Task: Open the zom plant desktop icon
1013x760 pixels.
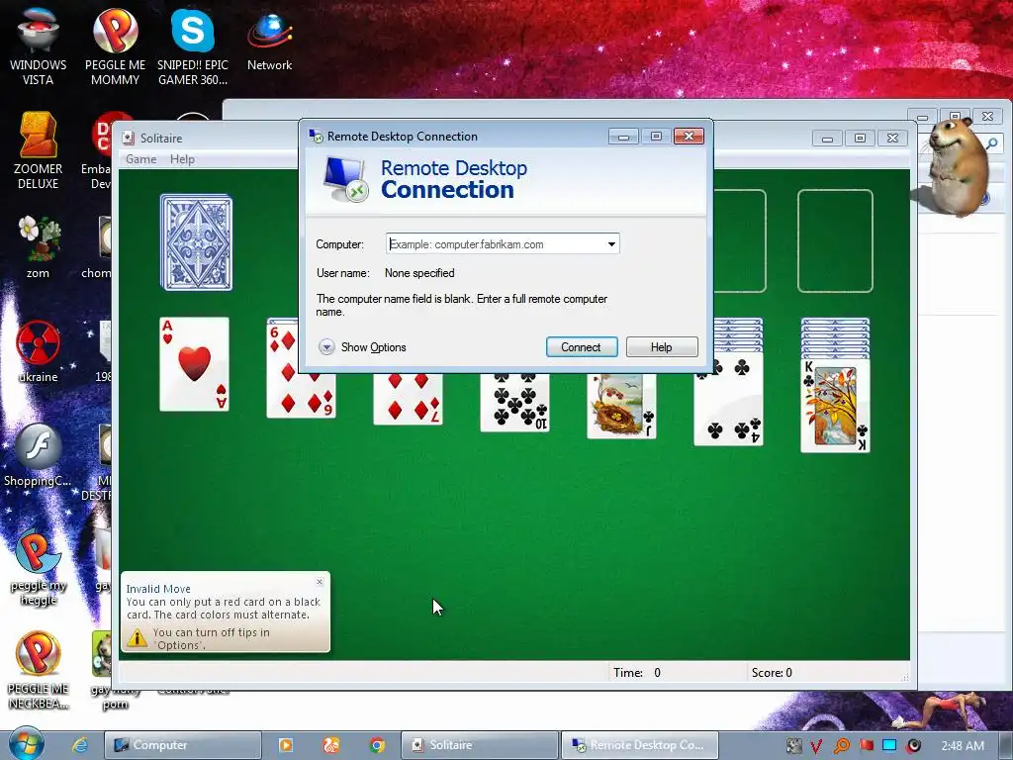Action: [38, 246]
